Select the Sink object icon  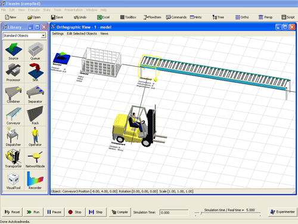35,72
